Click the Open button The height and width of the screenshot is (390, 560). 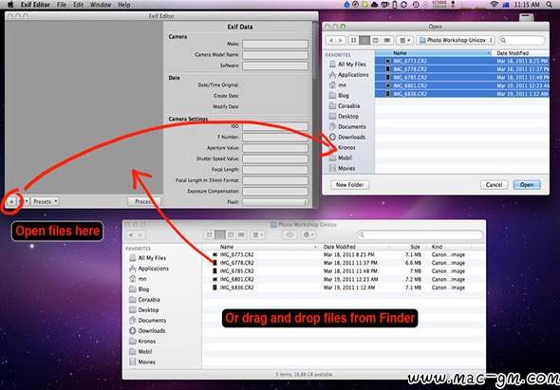pyautogui.click(x=527, y=185)
